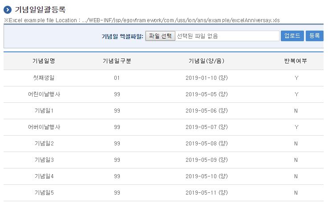Select the 어린이날행사 row name
Screen dimensions: 328x207
pyautogui.click(x=44, y=94)
